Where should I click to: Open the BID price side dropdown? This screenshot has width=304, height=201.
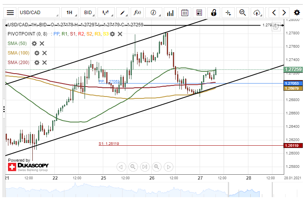tap(88, 13)
